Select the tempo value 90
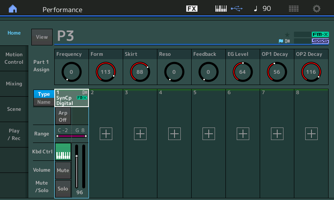This screenshot has width=334, height=200. coord(266,9)
